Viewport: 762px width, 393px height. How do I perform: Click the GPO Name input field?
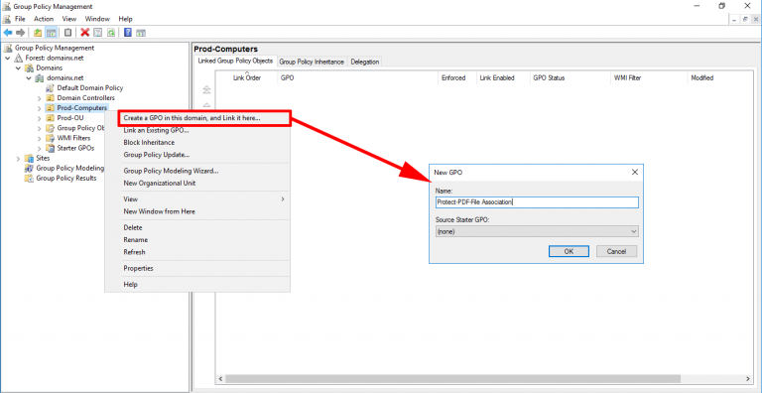click(x=537, y=202)
